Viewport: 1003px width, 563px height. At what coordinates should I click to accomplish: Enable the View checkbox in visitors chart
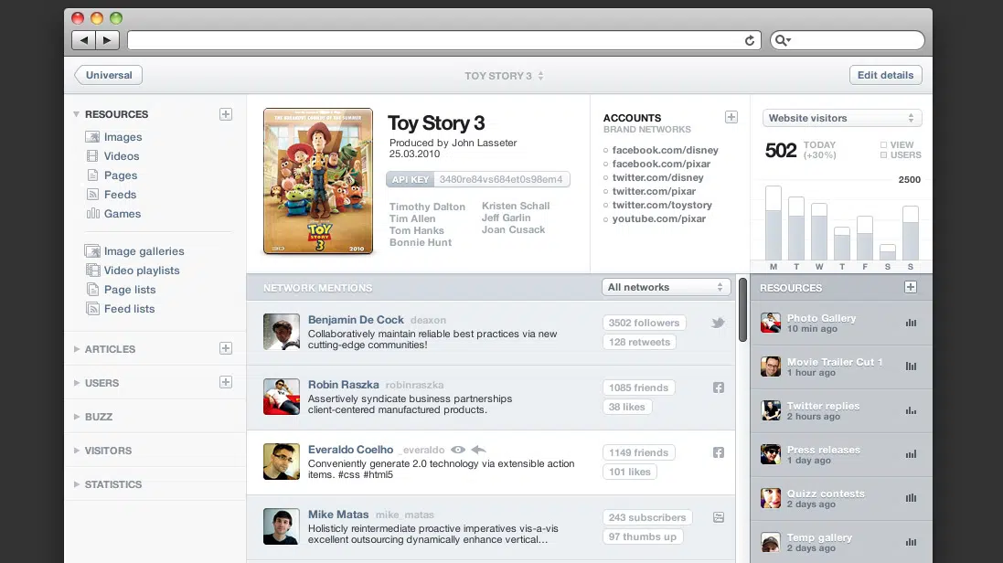tap(883, 144)
